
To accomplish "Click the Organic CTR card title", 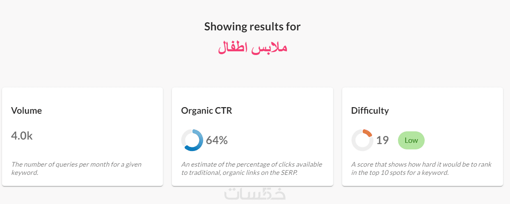I will pyautogui.click(x=206, y=110).
